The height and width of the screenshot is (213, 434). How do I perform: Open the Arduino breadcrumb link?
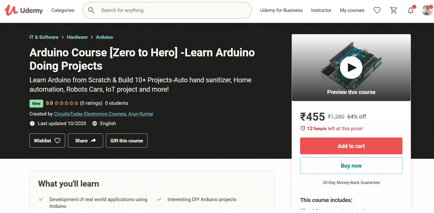104,37
